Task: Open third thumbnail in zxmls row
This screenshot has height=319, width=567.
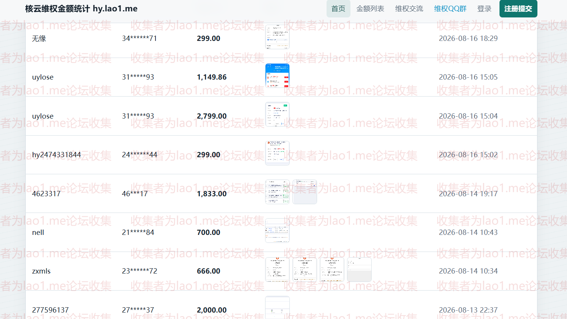Action: 332,270
